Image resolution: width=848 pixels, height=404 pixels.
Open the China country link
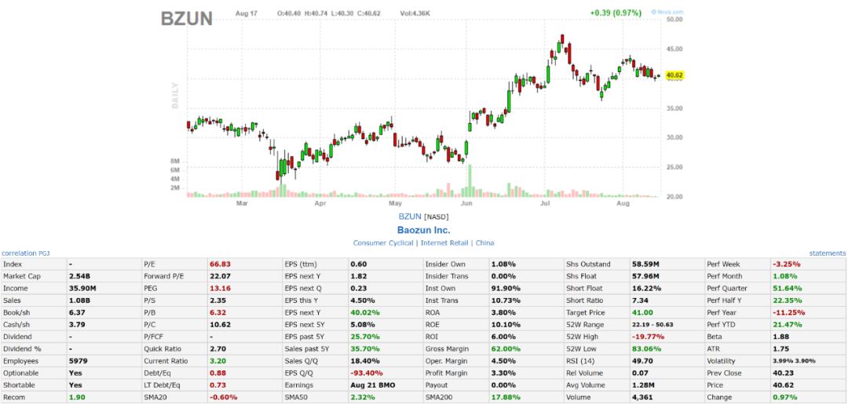[484, 243]
